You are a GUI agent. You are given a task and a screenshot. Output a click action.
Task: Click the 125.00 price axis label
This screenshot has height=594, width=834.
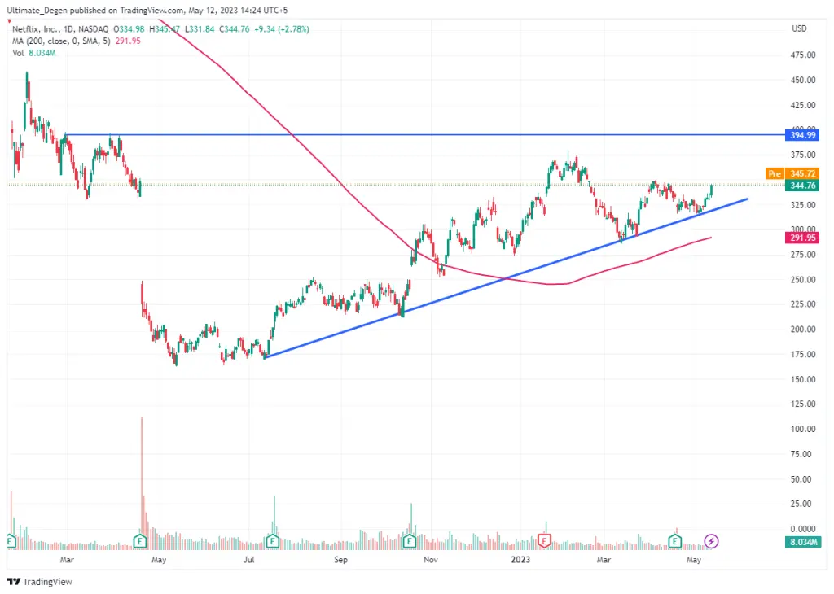(802, 404)
